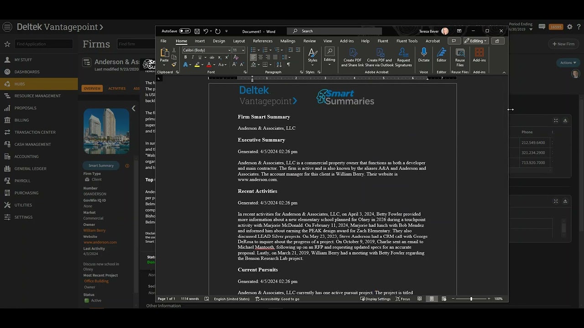Switch to the Review ribbon tab
The height and width of the screenshot is (328, 584).
pyautogui.click(x=310, y=41)
